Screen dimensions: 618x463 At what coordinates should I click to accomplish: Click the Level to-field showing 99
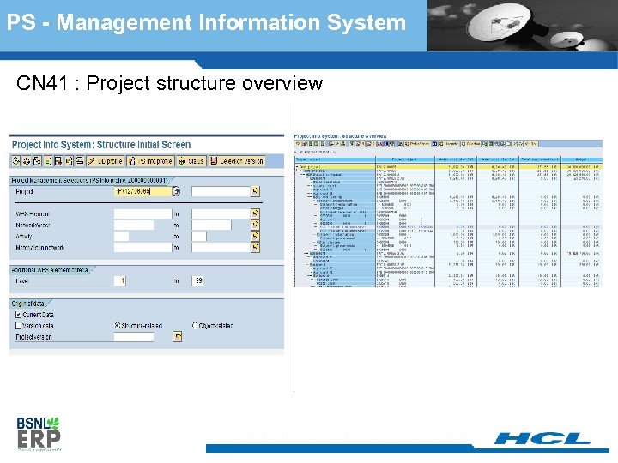click(x=198, y=280)
